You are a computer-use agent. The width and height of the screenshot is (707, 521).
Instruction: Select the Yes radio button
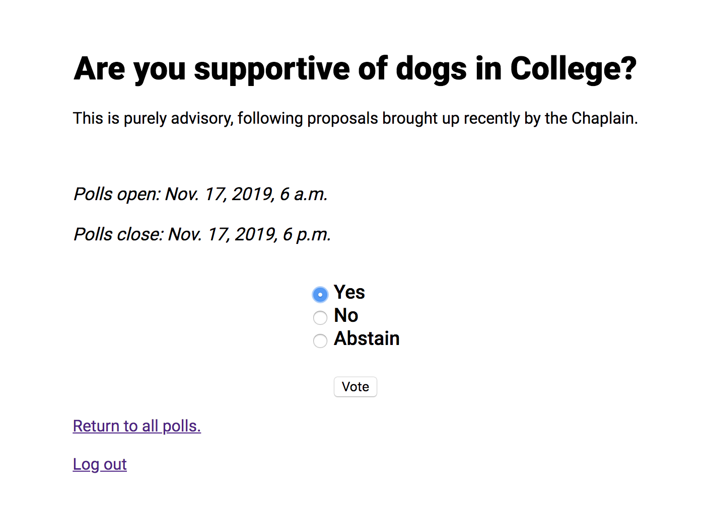[x=320, y=294]
